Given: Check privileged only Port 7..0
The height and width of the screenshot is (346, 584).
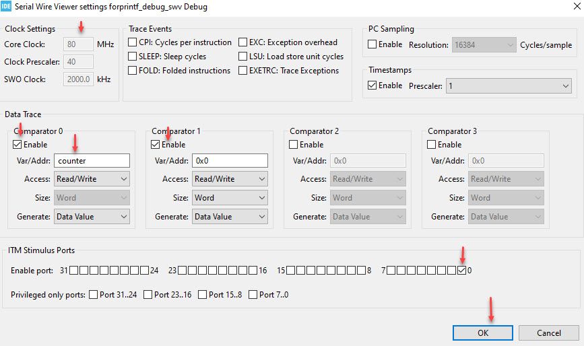Looking at the screenshot, I should pos(253,295).
